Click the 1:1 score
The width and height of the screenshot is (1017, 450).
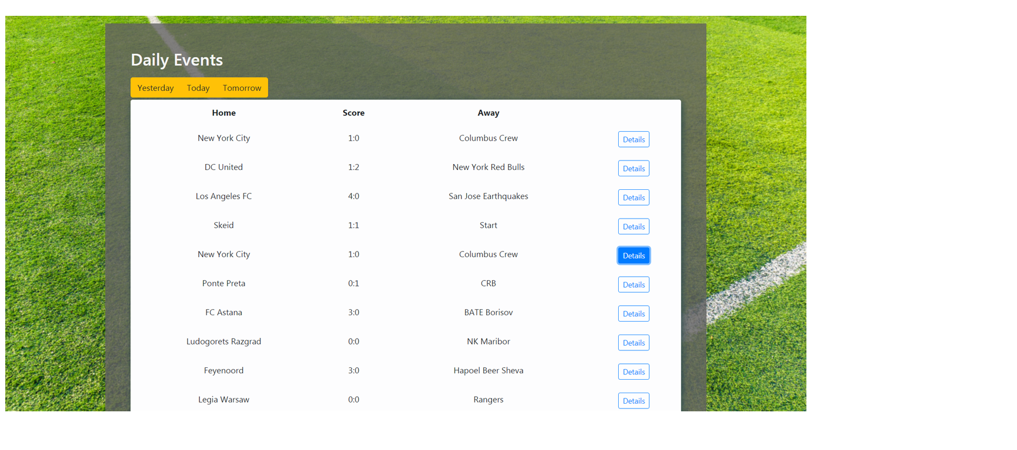354,225
